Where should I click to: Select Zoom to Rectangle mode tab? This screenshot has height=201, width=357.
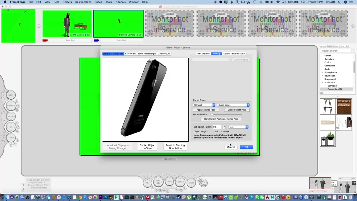pos(147,54)
